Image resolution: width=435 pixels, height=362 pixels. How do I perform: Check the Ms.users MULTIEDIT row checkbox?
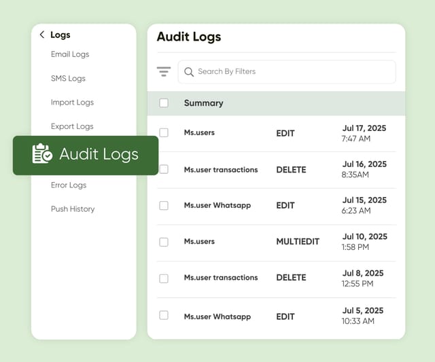click(x=164, y=242)
